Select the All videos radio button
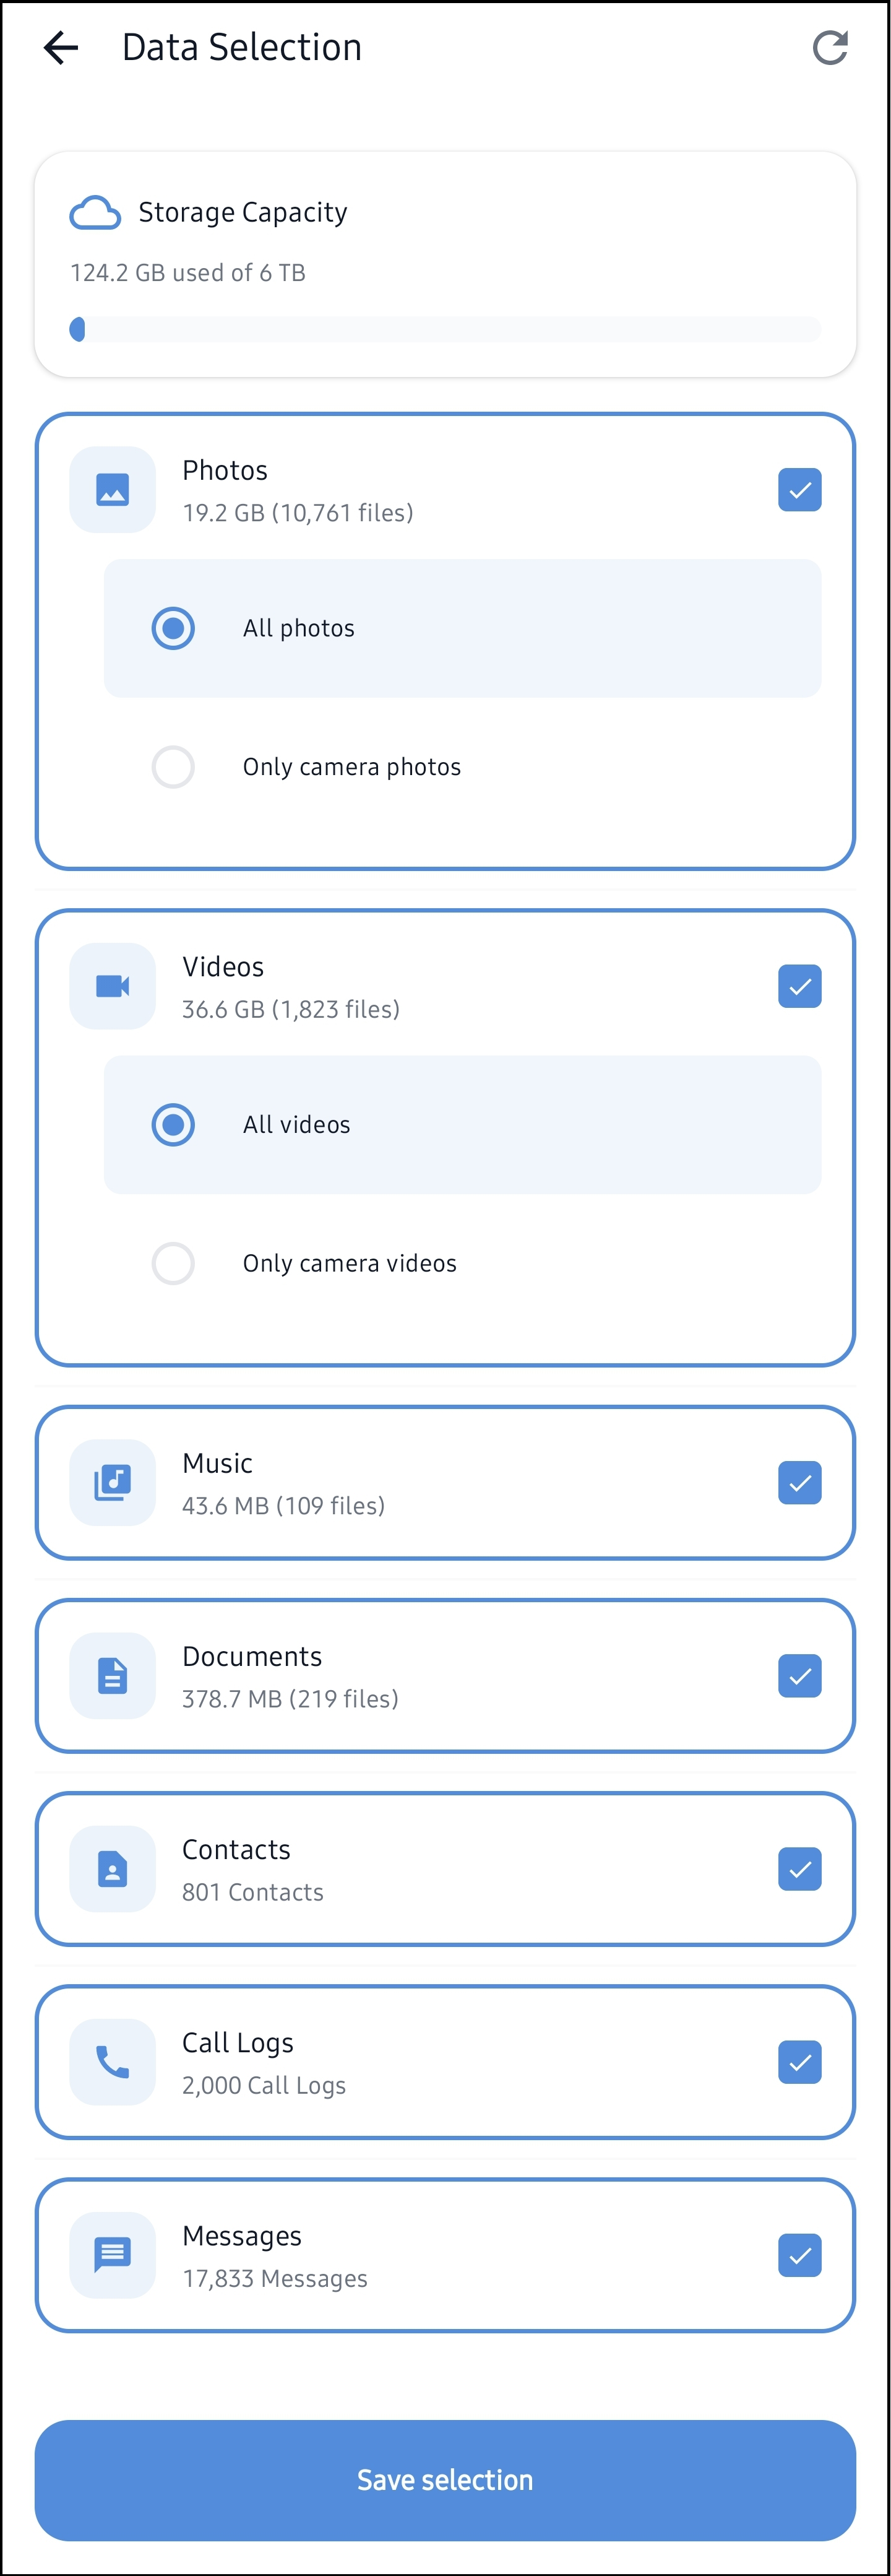 pyautogui.click(x=173, y=1124)
